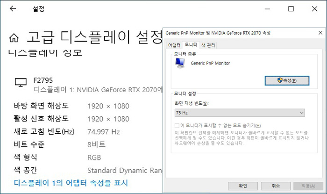Image resolution: width=327 pixels, height=194 pixels.
Task: Go back with the Settings back arrow
Action: [x=13, y=8]
